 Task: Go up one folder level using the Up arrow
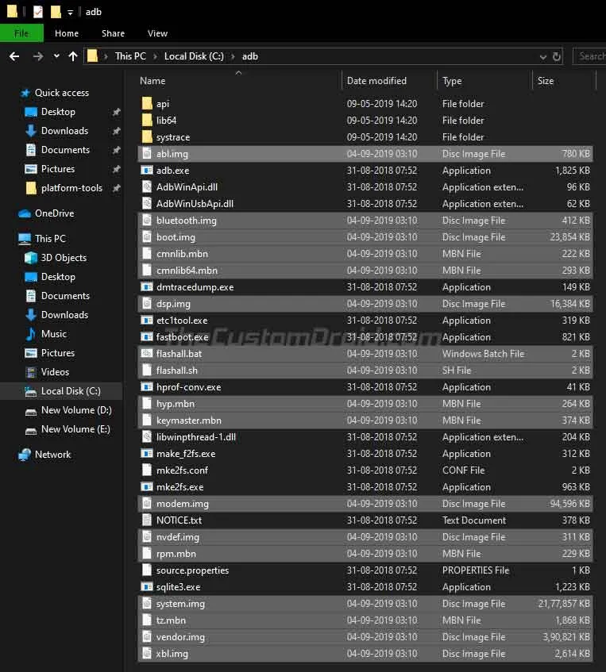click(73, 56)
